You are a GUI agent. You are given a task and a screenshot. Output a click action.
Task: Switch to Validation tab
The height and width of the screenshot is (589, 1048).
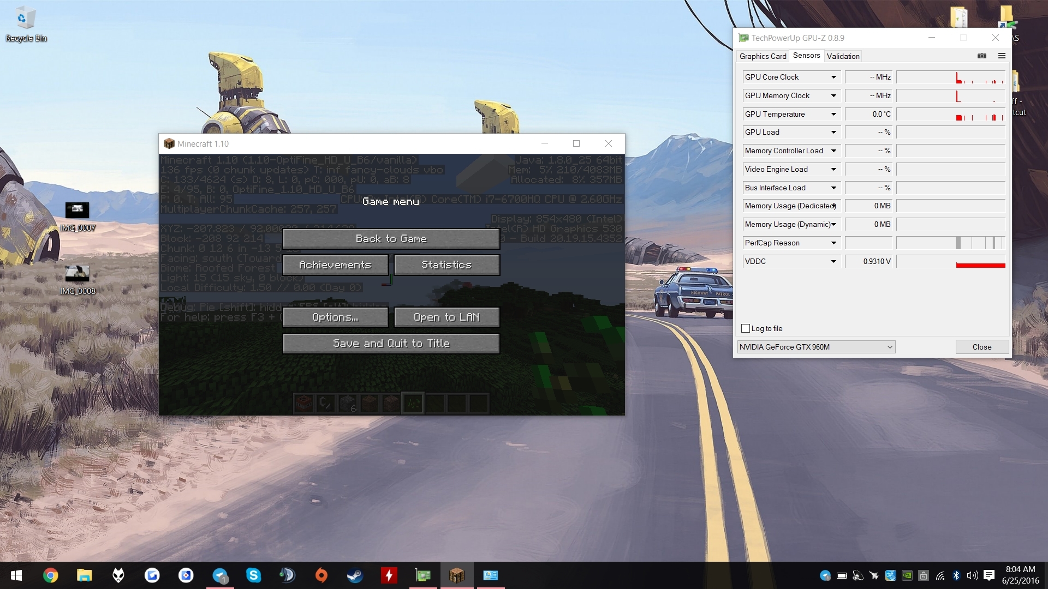[843, 56]
